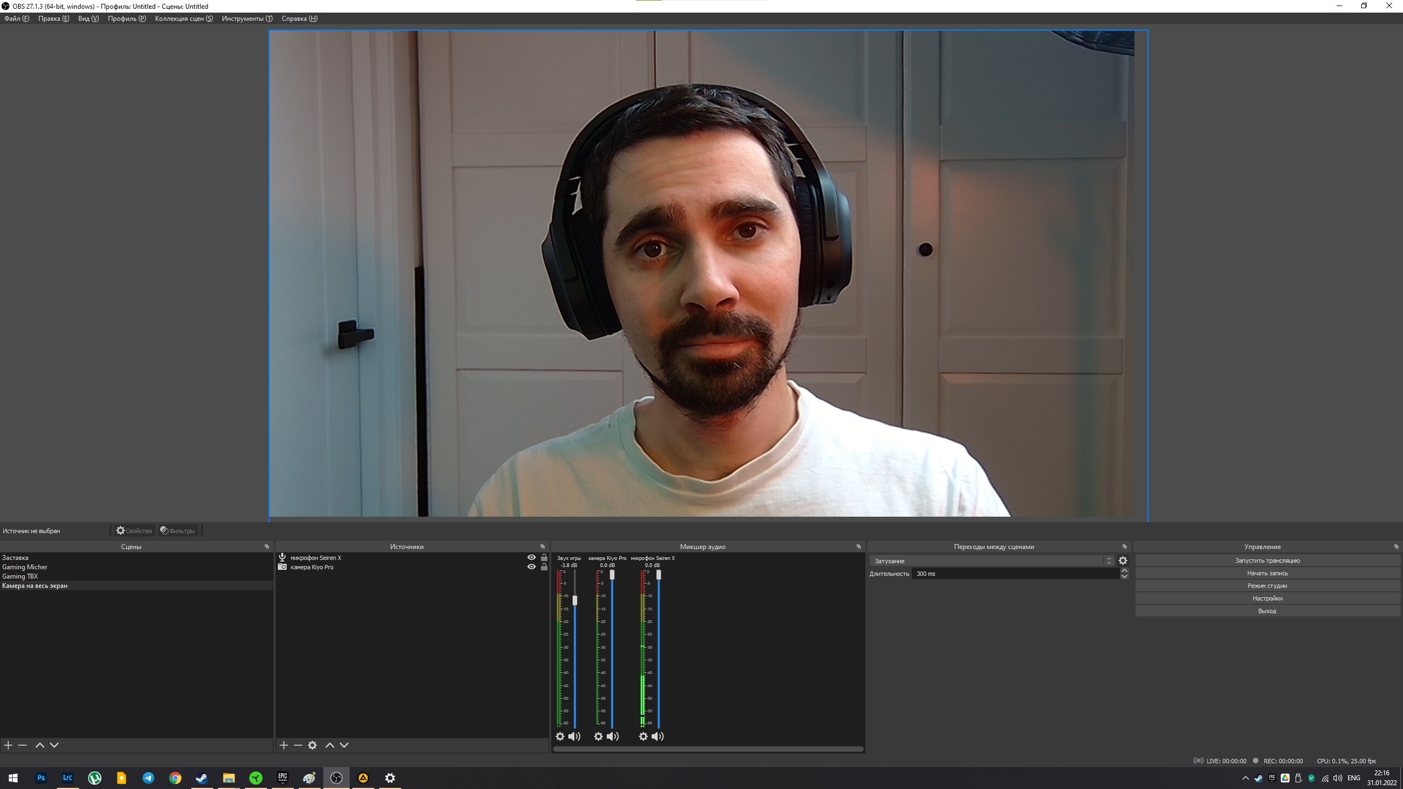Screen dimensions: 1403x789
Task: Increase transition duration with up arrow
Action: (x=1125, y=571)
